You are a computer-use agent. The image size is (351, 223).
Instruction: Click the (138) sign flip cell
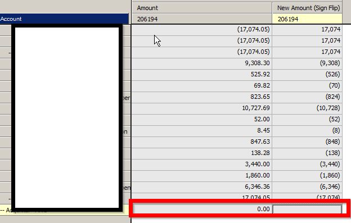click(x=307, y=153)
